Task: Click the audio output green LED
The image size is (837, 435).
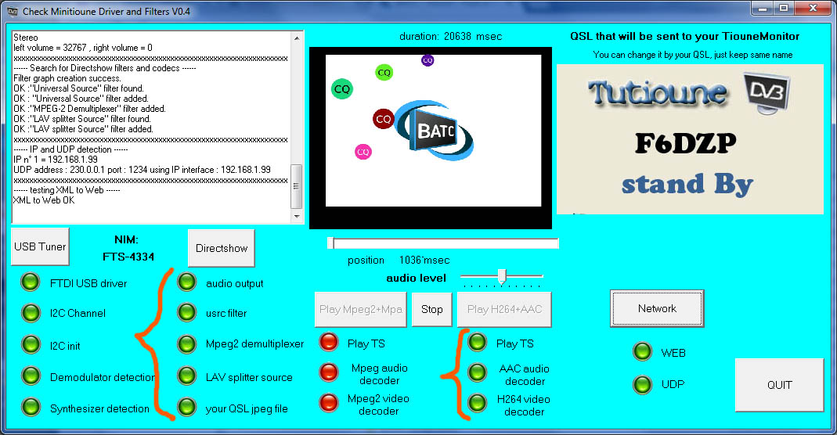Action: click(187, 282)
